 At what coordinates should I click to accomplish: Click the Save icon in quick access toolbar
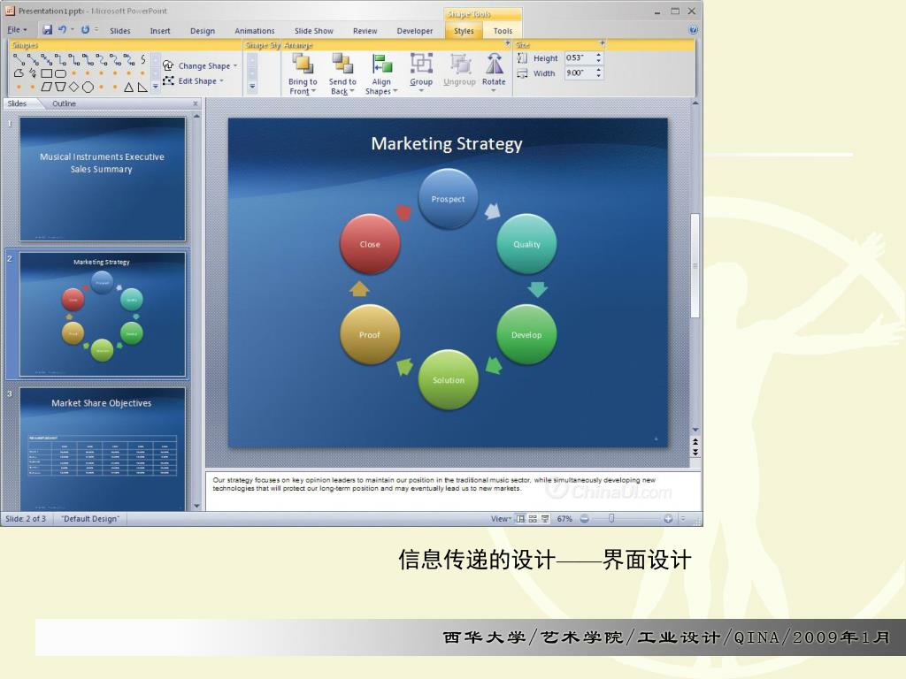pyautogui.click(x=48, y=29)
